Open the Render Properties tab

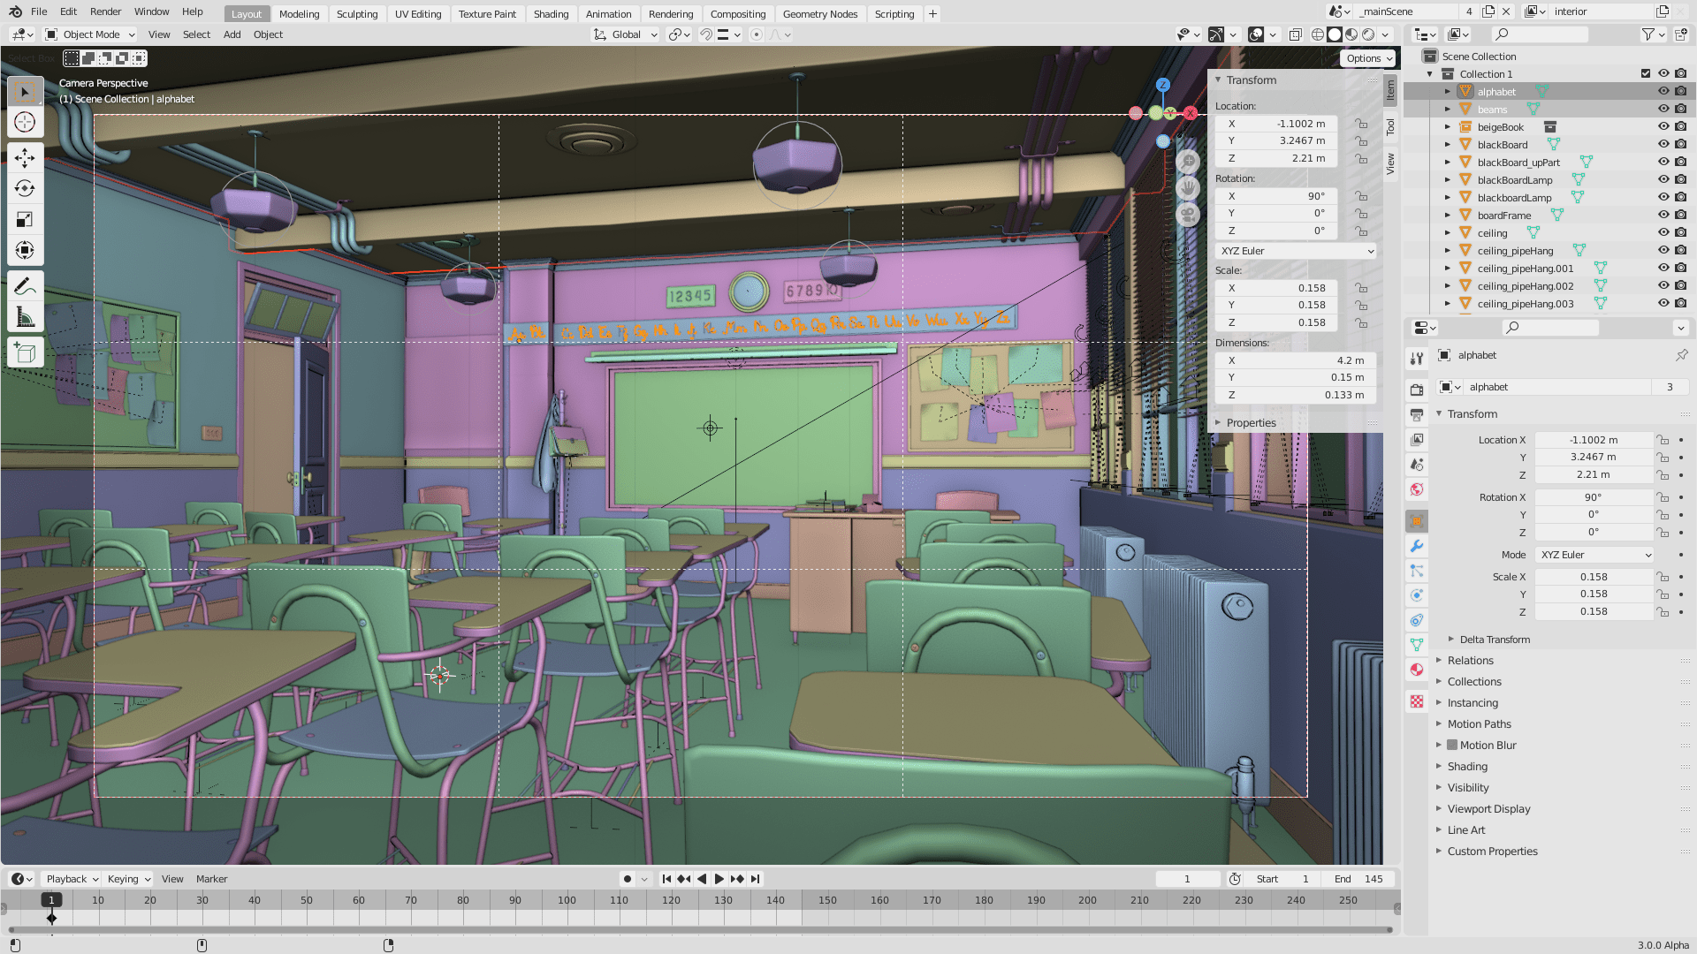tap(1417, 389)
